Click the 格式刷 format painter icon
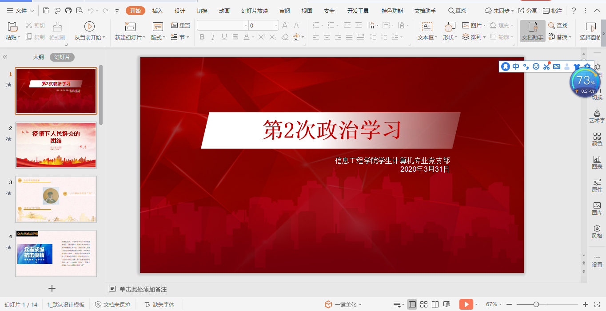The image size is (606, 311). click(57, 27)
